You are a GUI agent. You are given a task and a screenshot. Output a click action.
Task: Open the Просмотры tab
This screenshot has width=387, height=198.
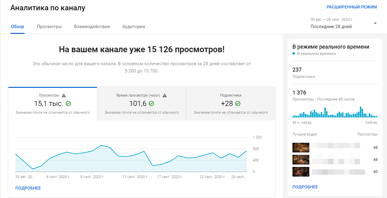click(x=49, y=27)
